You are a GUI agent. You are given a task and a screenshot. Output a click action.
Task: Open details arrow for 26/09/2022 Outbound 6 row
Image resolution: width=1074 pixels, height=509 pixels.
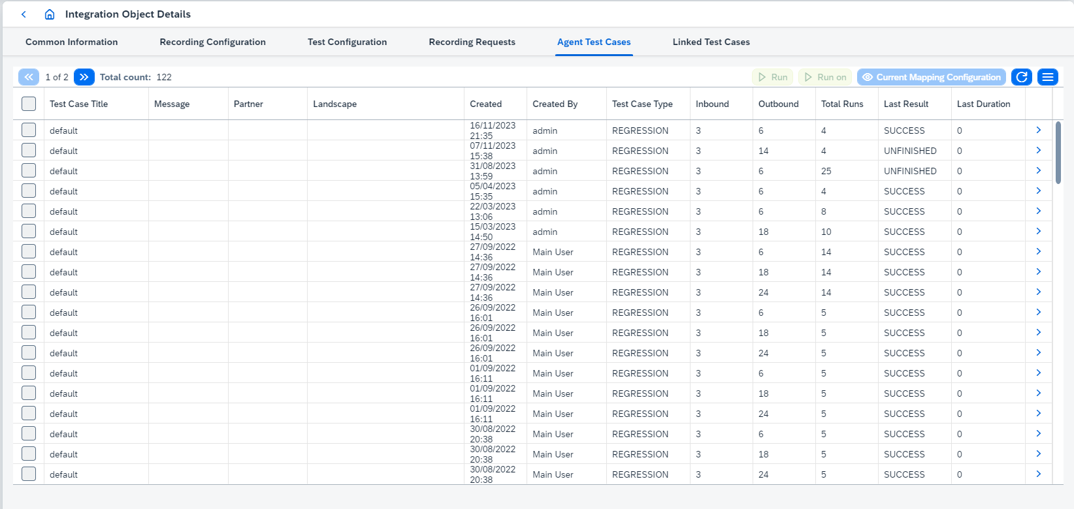click(1039, 312)
